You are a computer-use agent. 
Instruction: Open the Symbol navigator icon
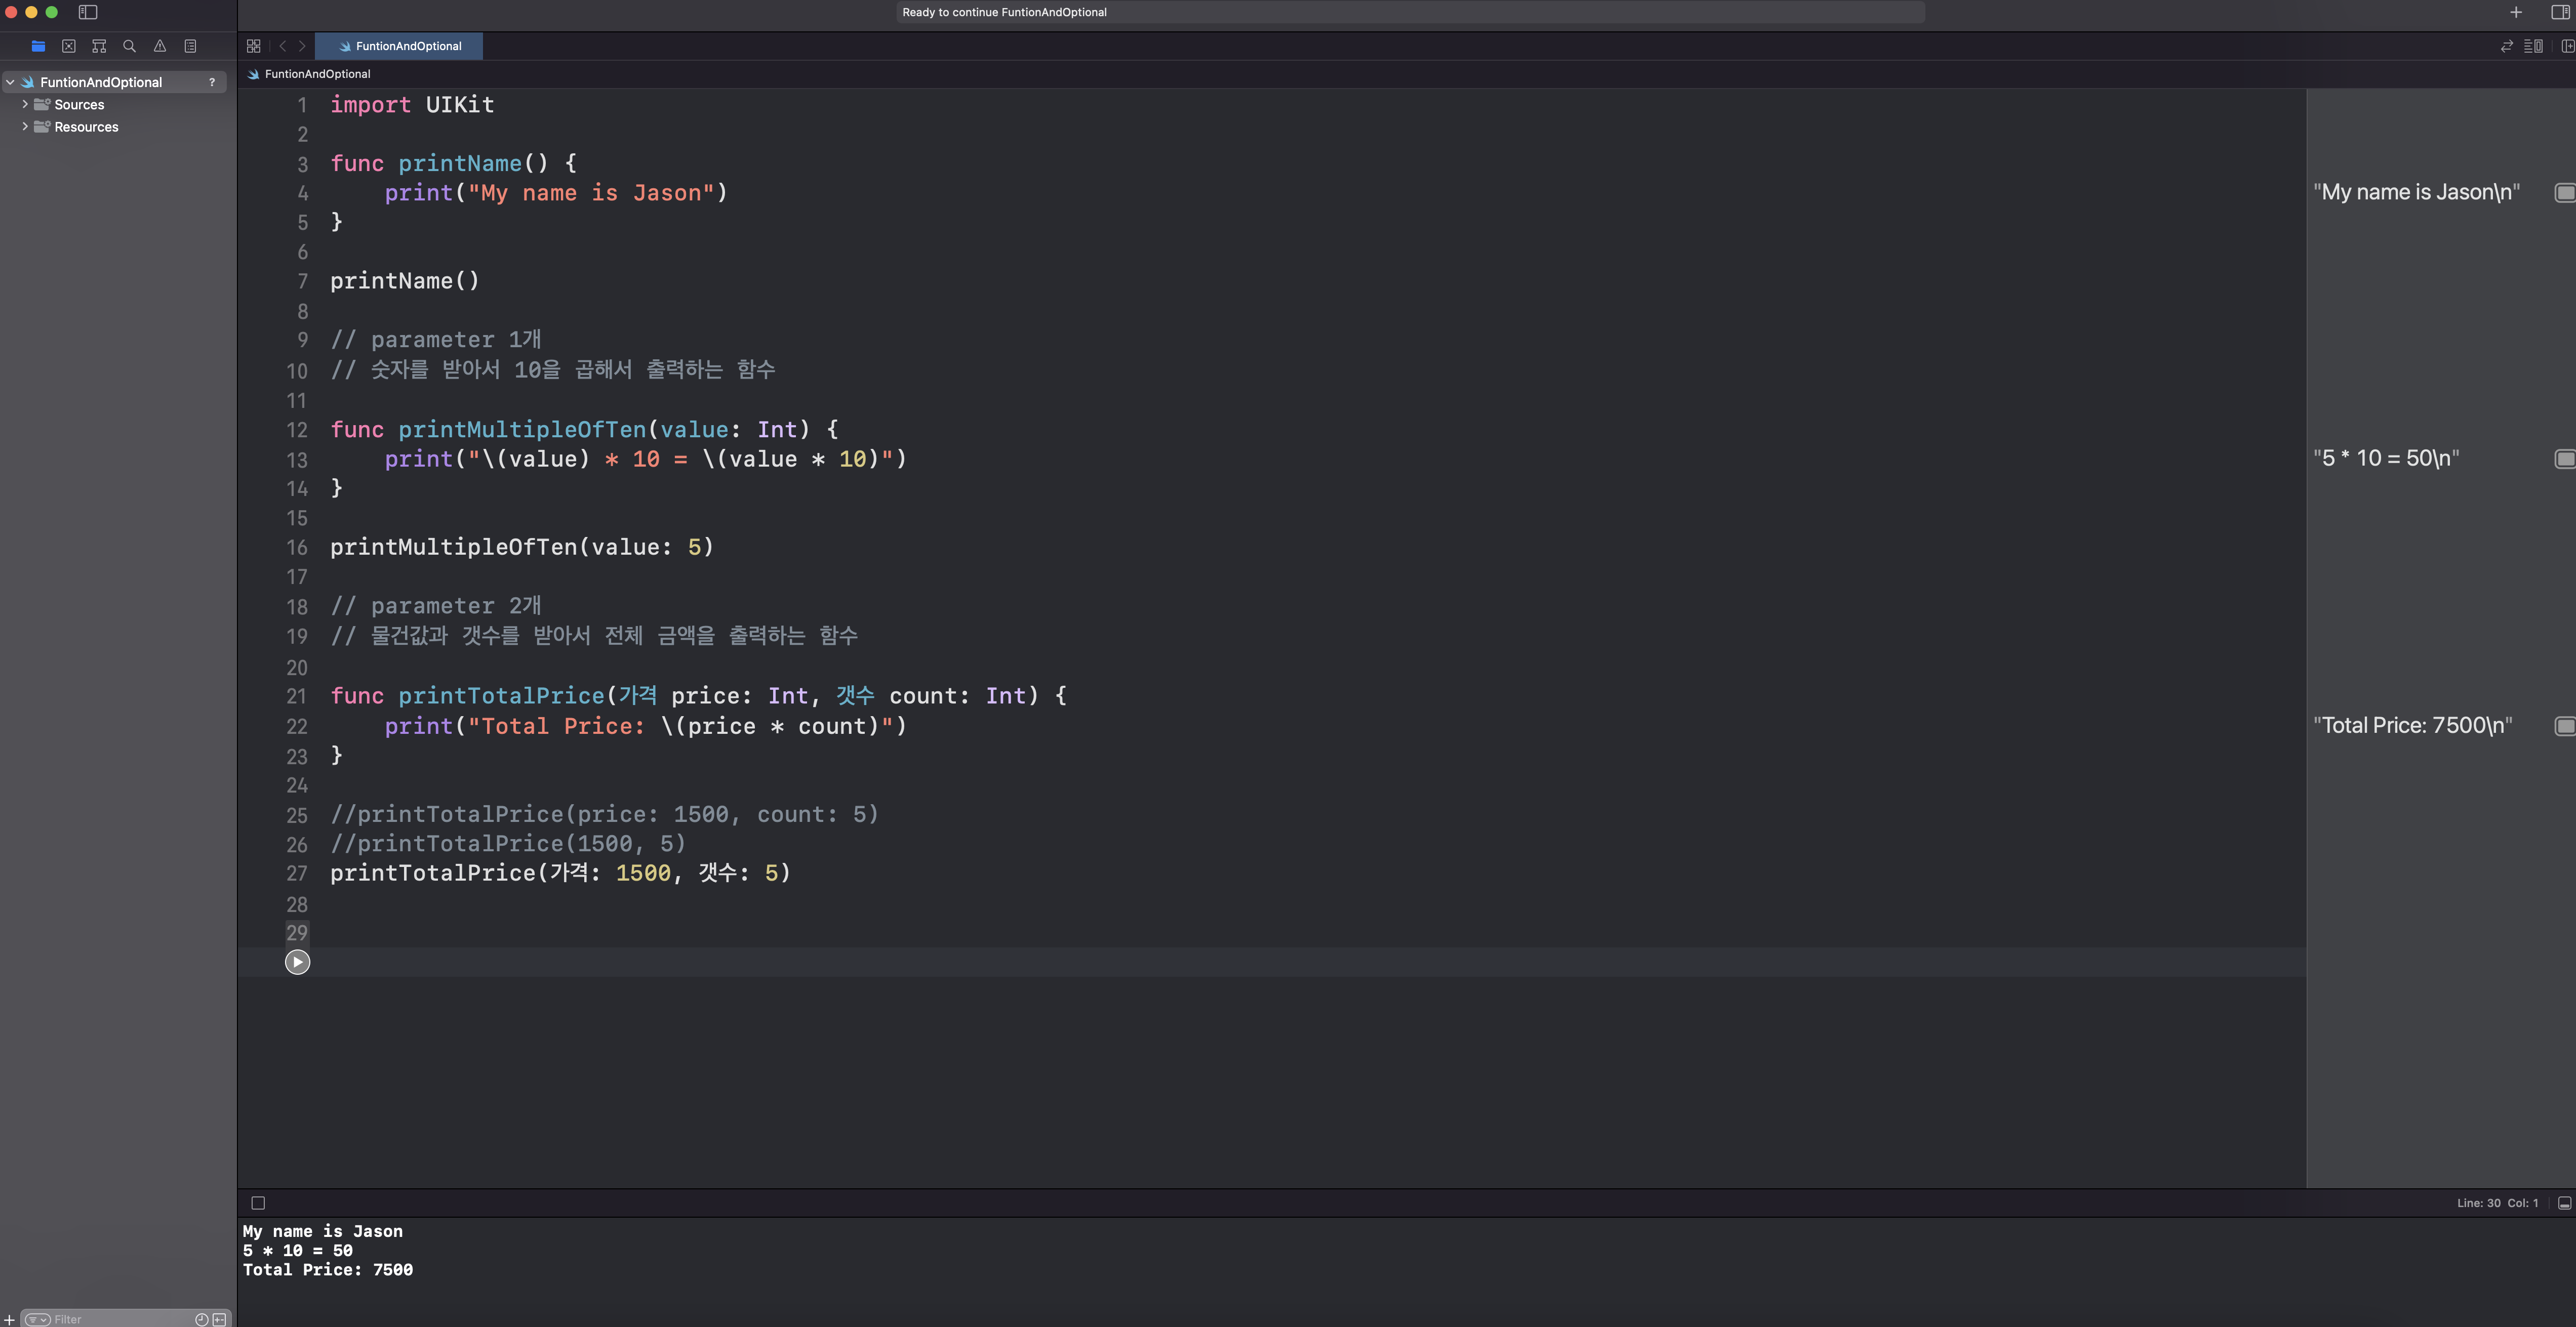pos(99,46)
